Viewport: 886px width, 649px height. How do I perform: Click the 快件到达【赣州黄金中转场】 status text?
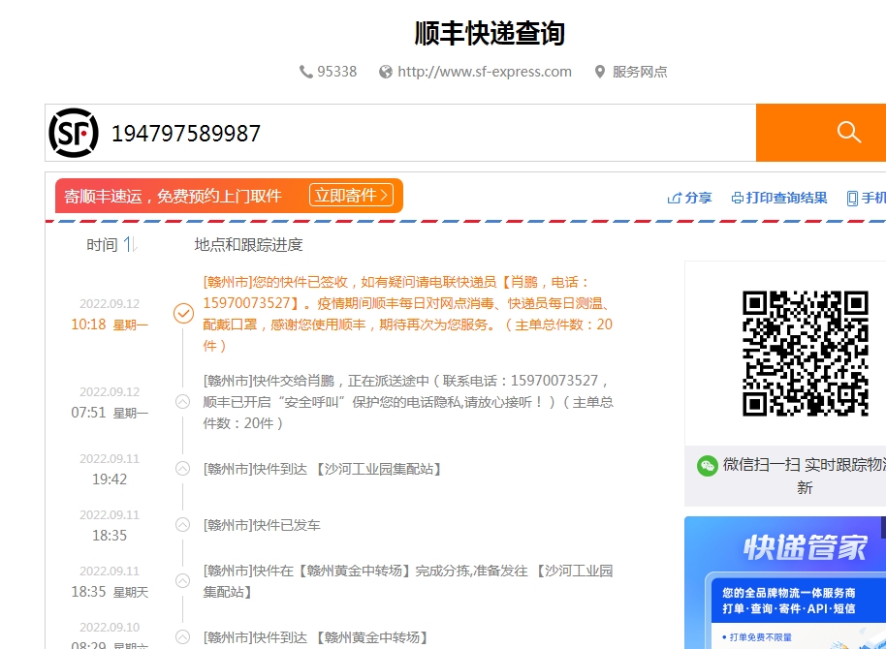(x=315, y=637)
